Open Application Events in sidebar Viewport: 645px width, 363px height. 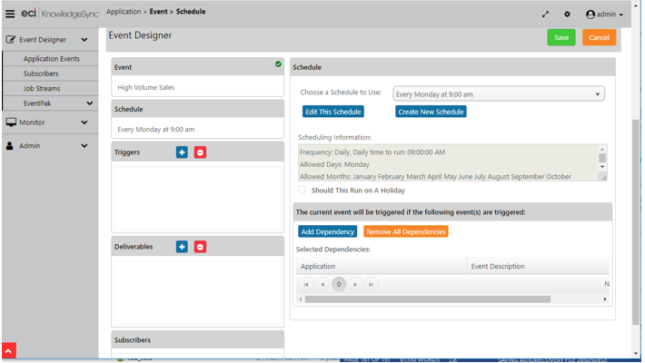point(51,59)
